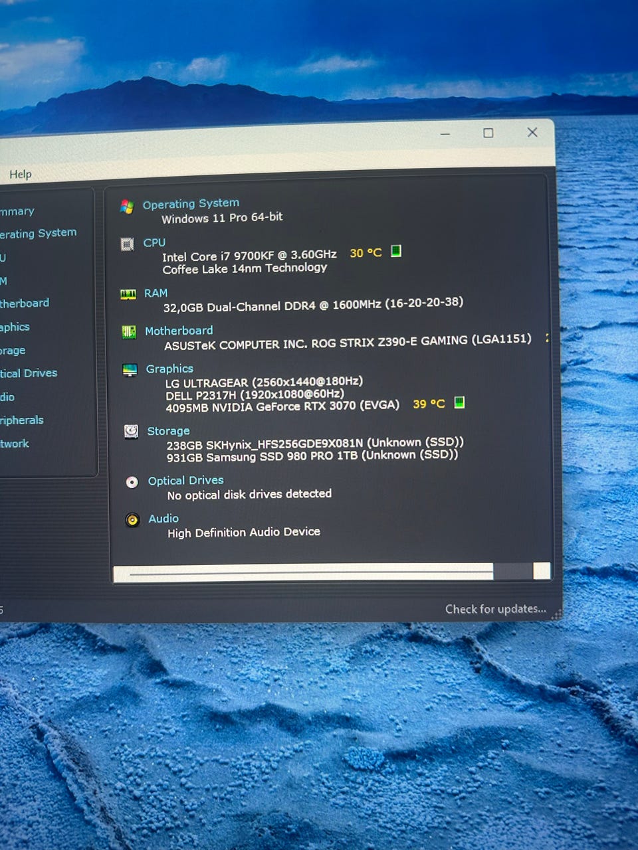The width and height of the screenshot is (638, 850).
Task: Click the CPU chip icon
Action: (128, 244)
